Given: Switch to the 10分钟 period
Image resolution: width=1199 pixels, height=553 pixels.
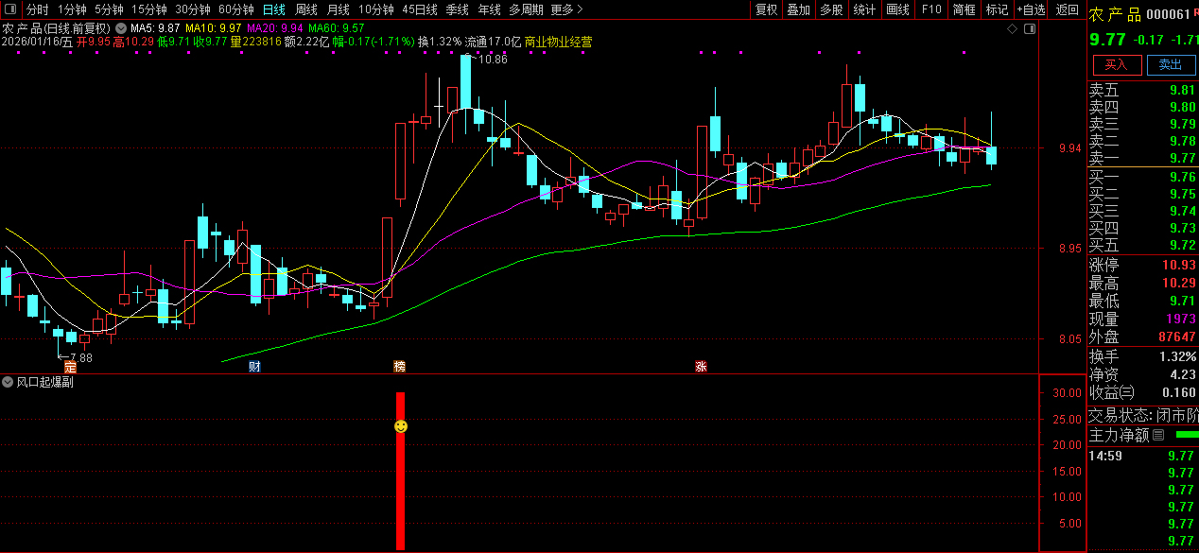Looking at the screenshot, I should [x=375, y=9].
